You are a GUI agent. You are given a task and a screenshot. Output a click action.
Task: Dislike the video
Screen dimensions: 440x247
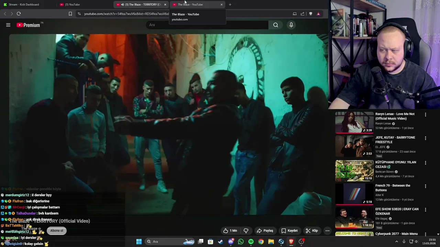246,231
